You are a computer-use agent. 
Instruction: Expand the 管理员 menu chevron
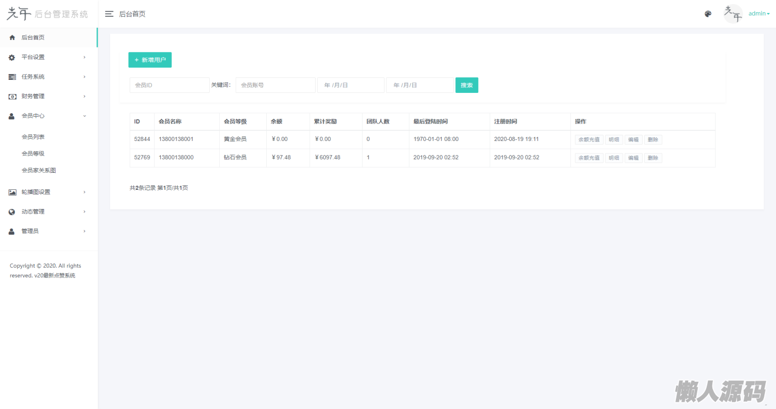(84, 231)
